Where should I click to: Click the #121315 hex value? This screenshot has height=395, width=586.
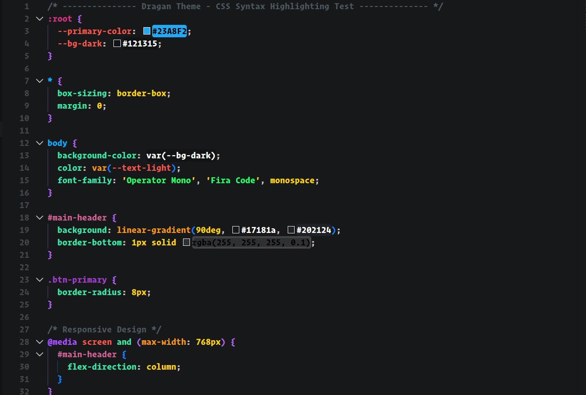point(140,44)
